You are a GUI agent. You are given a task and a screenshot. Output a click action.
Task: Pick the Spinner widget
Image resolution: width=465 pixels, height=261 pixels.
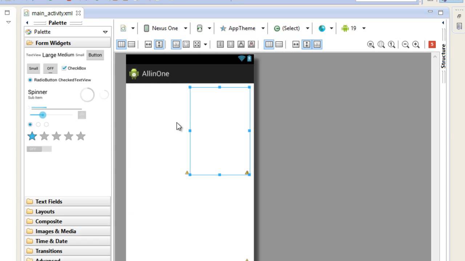pos(37,94)
